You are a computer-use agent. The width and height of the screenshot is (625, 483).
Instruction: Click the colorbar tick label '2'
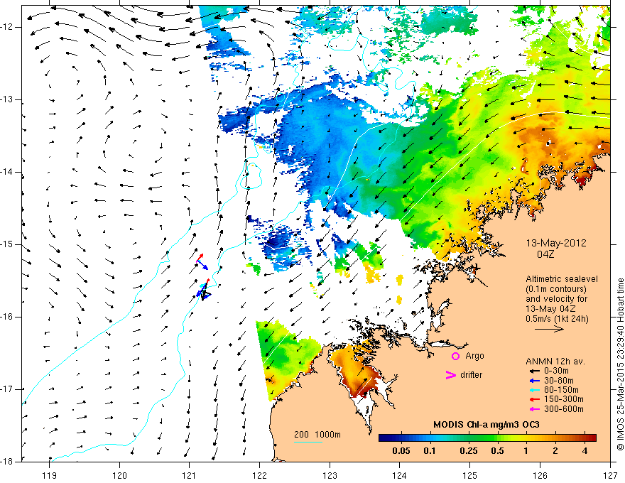[x=555, y=451]
